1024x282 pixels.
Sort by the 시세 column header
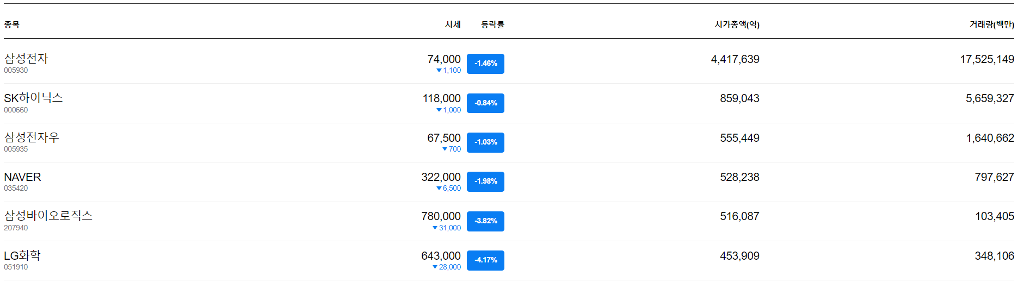point(453,24)
